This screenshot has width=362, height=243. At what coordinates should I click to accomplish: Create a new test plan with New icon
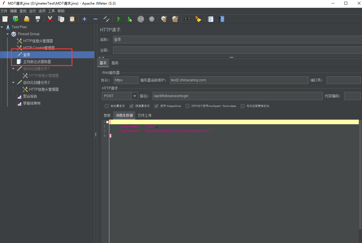[x=5, y=19]
